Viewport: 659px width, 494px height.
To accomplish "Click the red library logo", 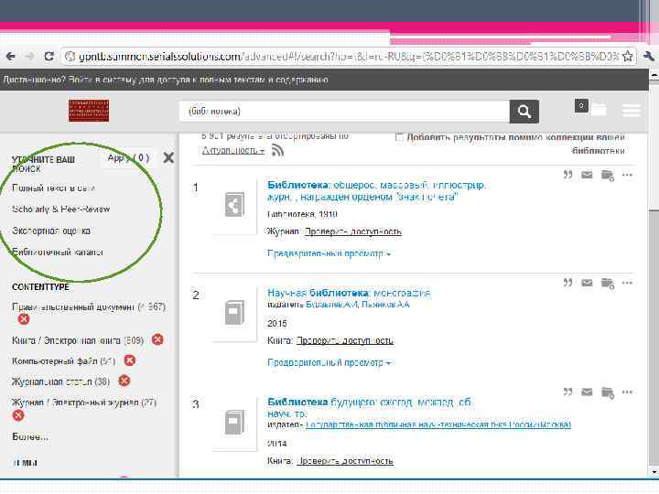I will [89, 111].
